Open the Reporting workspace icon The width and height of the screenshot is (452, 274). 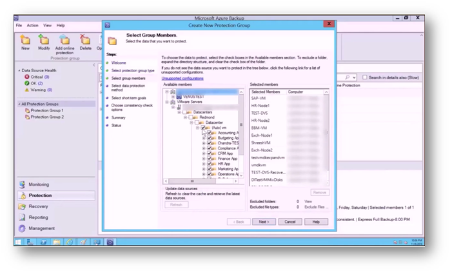22,217
